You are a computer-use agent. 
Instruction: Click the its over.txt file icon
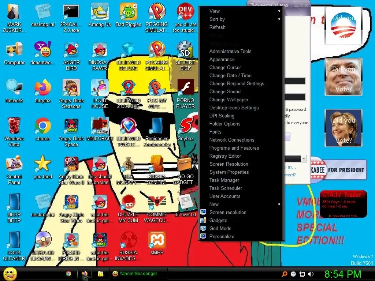(186, 205)
